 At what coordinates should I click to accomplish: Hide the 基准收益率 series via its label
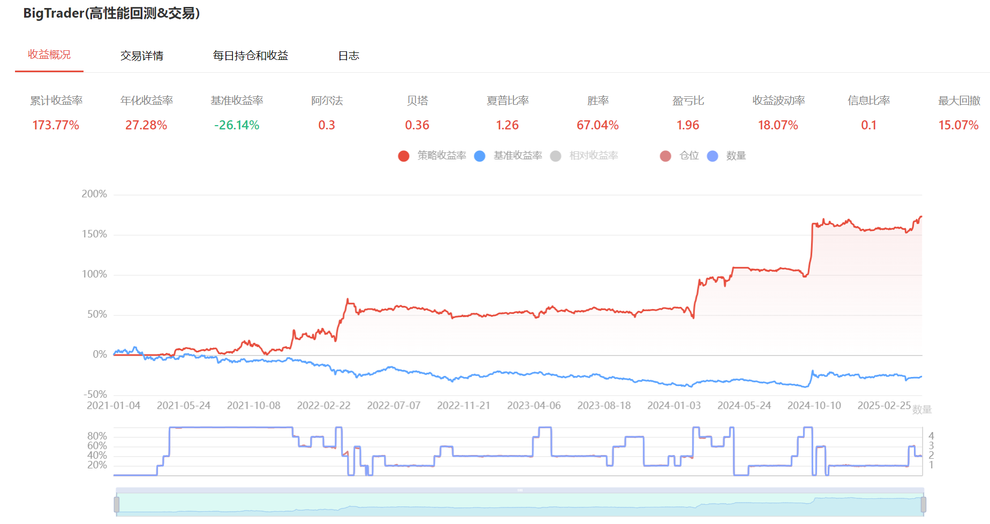point(518,156)
